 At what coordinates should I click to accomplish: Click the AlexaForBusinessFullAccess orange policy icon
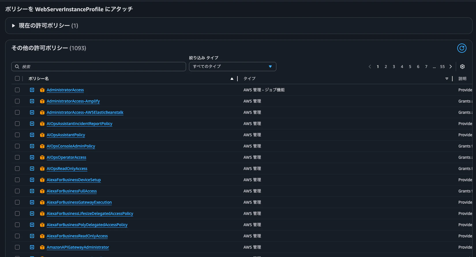42,191
